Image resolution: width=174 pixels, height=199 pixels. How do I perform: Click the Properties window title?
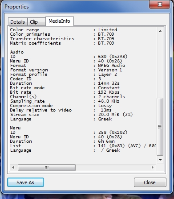(x=16, y=7)
